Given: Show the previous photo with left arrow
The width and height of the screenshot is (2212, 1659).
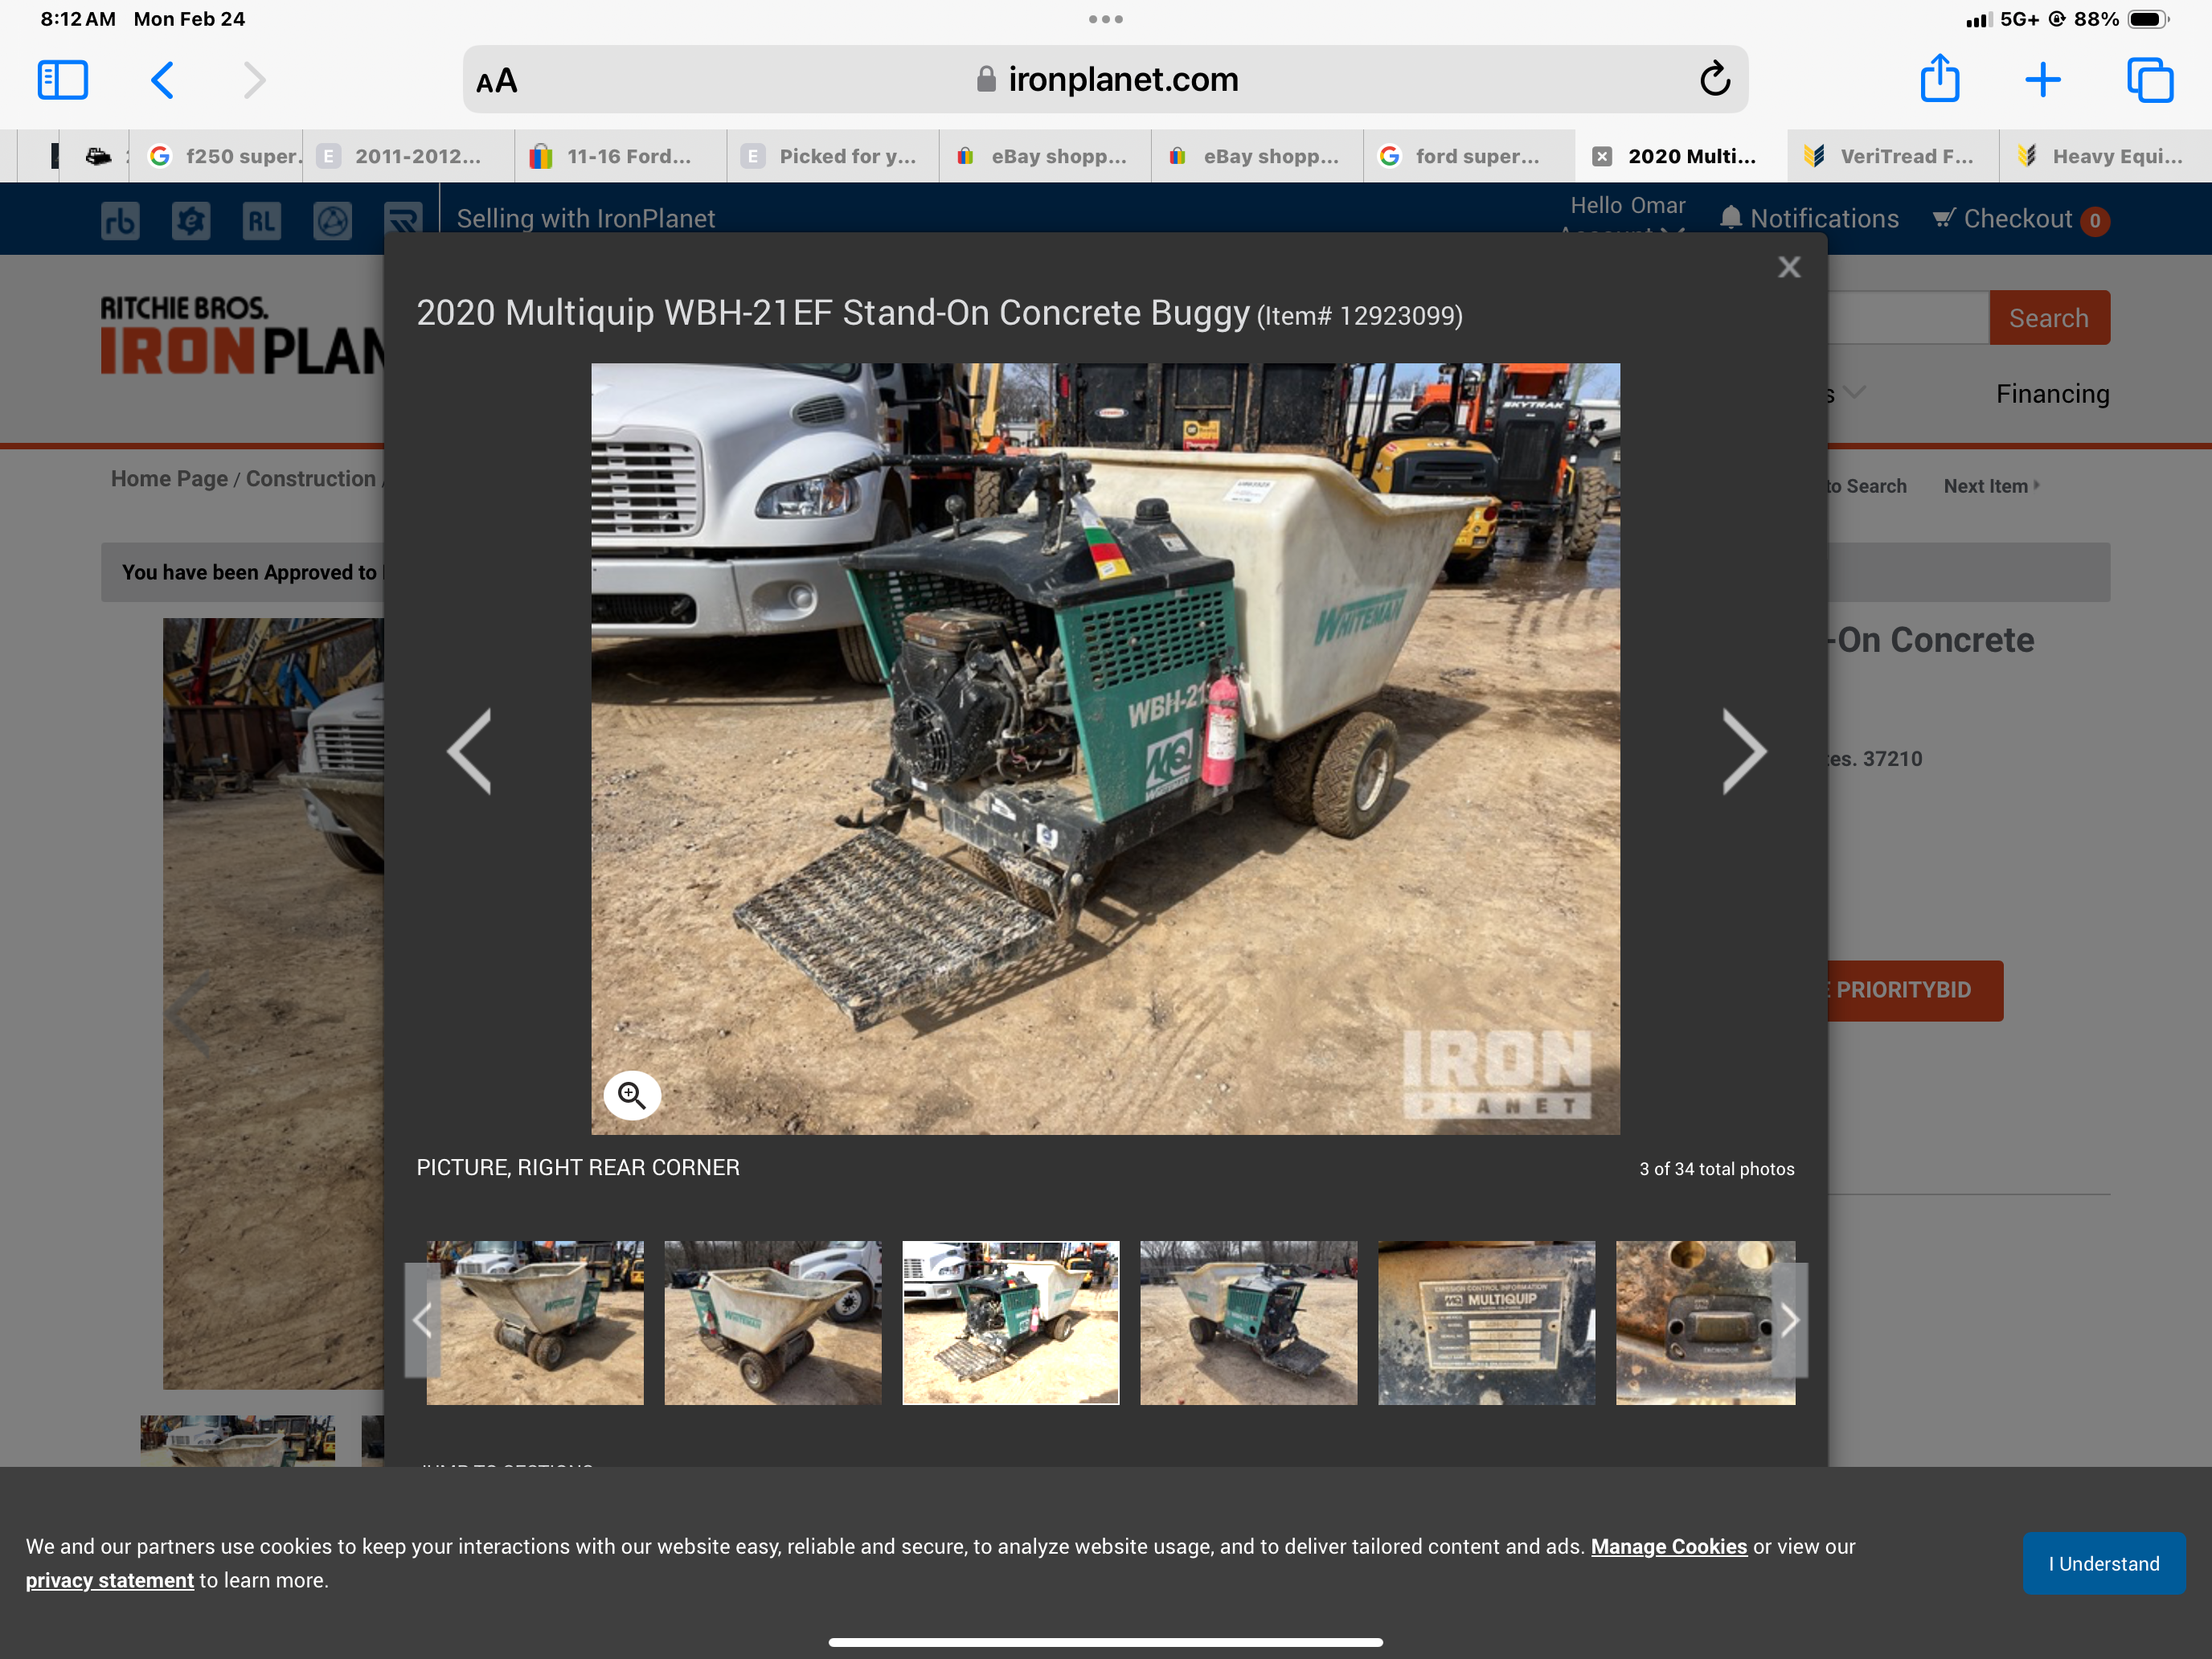Looking at the screenshot, I should pyautogui.click(x=469, y=751).
